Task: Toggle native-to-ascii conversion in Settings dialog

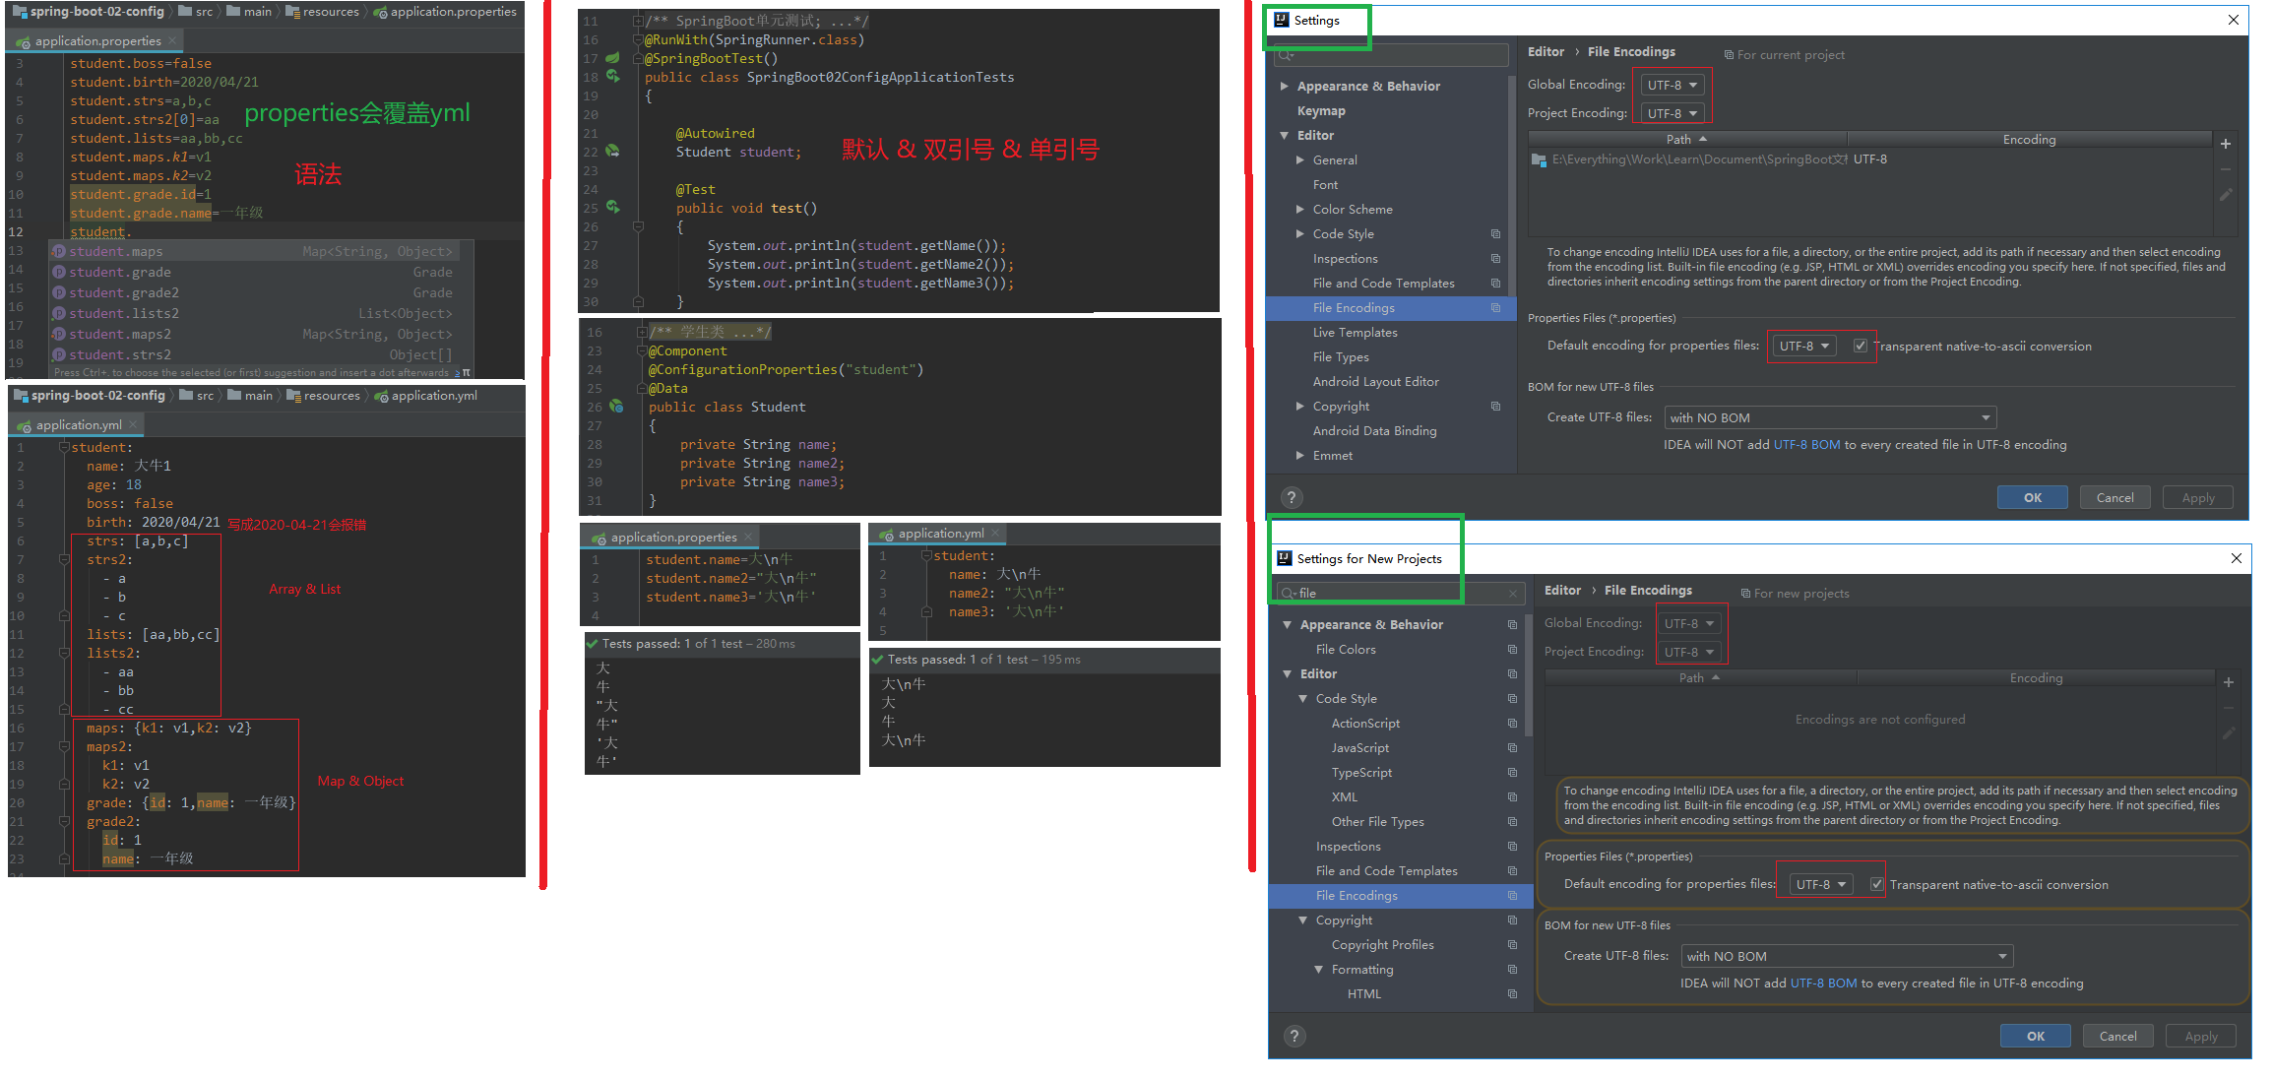Action: [1860, 346]
